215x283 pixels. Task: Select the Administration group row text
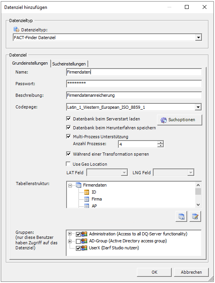pyautogui.click(x=138, y=234)
